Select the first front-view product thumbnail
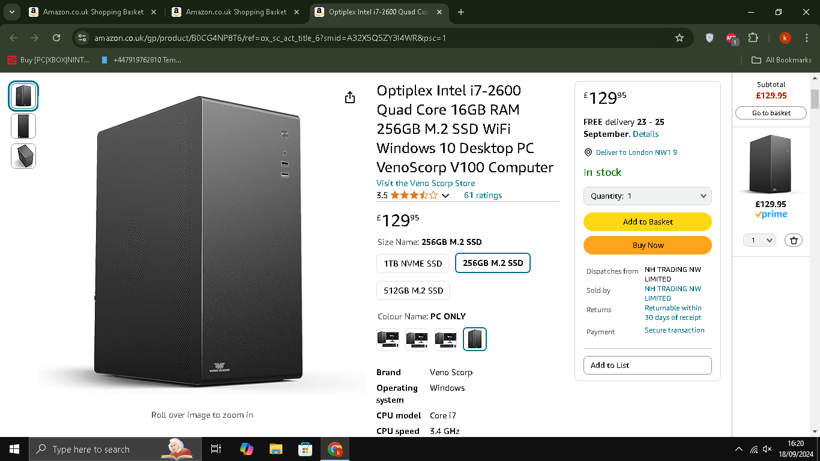 23,96
